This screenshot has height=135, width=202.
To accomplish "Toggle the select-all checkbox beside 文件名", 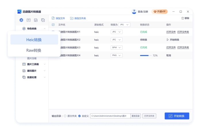I will click(x=53, y=25).
